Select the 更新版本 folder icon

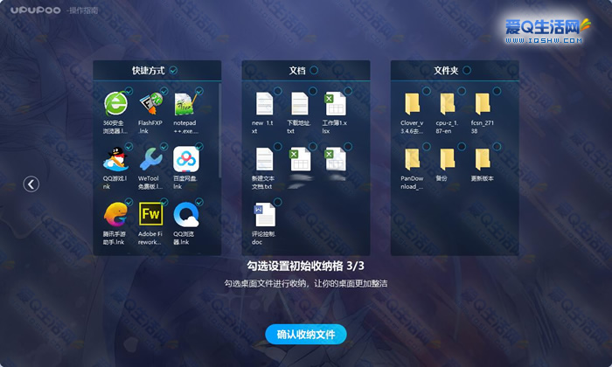coord(483,159)
